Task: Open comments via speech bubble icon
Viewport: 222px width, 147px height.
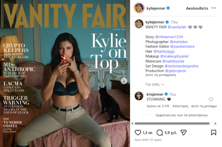Action: (160, 133)
